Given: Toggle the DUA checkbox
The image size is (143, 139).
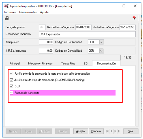Looking at the screenshot, I should (11, 86).
